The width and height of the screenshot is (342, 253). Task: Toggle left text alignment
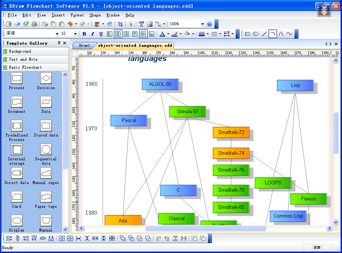110,34
